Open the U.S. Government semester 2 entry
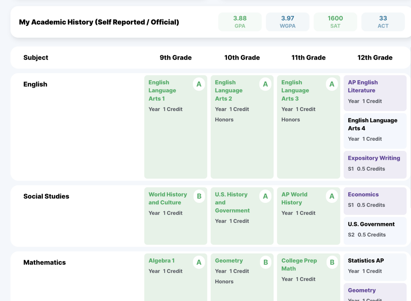This screenshot has height=301, width=411. (375, 230)
